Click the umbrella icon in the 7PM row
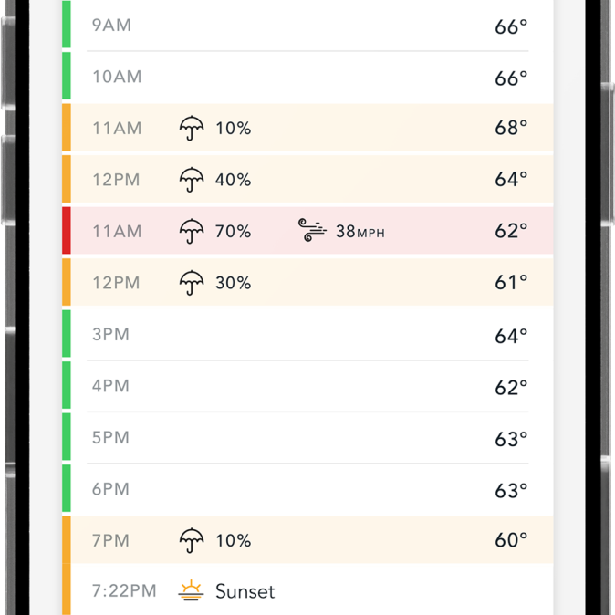Image resolution: width=615 pixels, height=615 pixels. click(192, 540)
